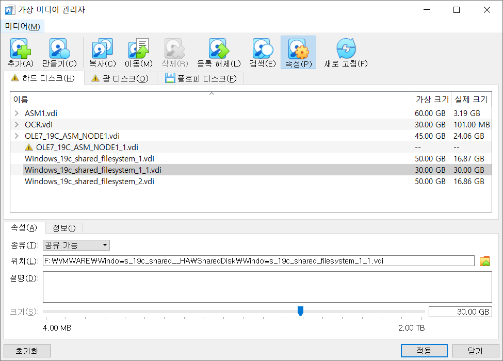Click the folder browse icon next to location field
Viewport: 503px width, 361px height.
coord(485,261)
